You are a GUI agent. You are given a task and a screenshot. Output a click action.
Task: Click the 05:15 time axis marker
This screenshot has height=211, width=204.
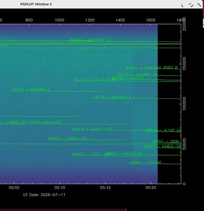(105, 187)
